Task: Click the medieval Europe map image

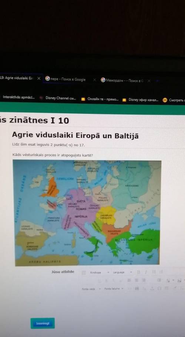Action: click(x=87, y=213)
